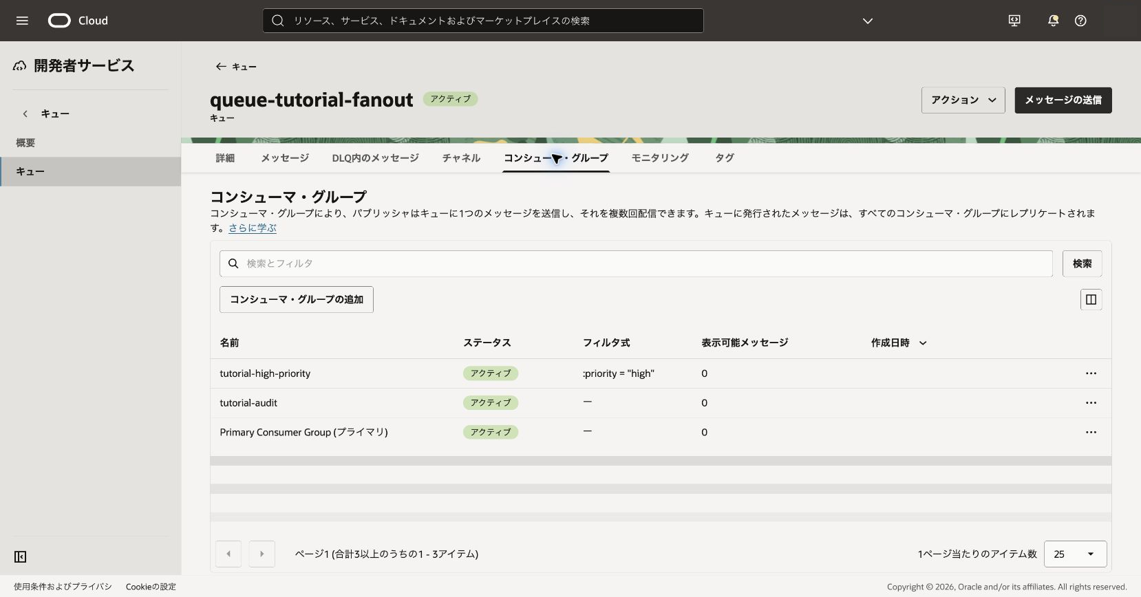Viewport: 1141px width, 597px height.
Task: Click コンシューマ・グループの追加 button
Action: point(297,300)
